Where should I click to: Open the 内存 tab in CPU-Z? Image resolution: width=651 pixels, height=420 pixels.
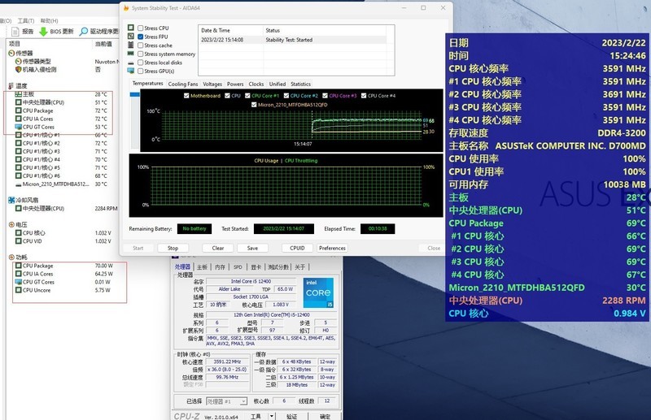point(220,267)
